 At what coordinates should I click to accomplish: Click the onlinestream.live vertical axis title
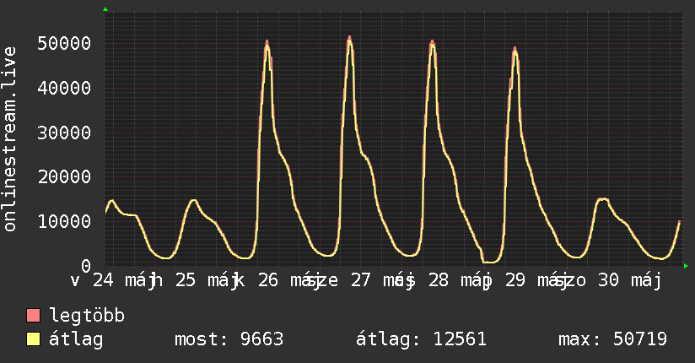tap(10, 139)
